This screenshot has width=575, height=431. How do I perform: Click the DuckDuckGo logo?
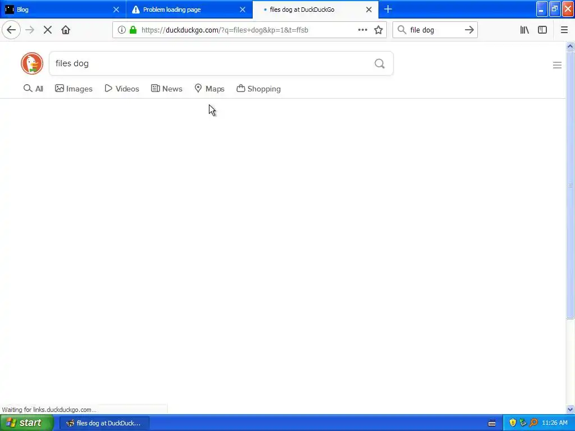32,63
